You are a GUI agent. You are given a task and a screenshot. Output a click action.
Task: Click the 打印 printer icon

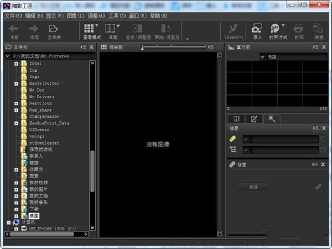click(299, 28)
